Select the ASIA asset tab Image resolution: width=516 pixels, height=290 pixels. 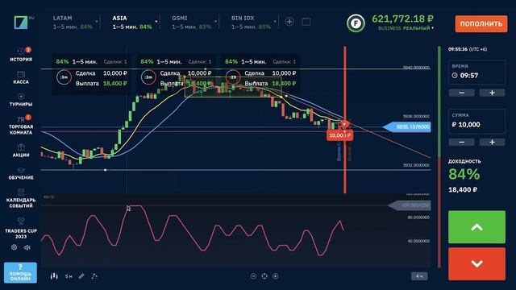click(132, 22)
